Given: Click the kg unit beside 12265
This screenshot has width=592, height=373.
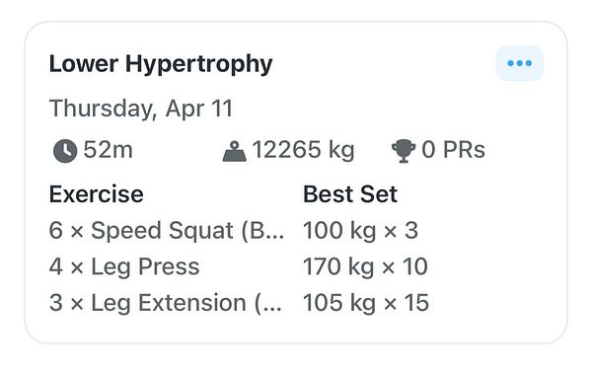Looking at the screenshot, I should point(341,150).
